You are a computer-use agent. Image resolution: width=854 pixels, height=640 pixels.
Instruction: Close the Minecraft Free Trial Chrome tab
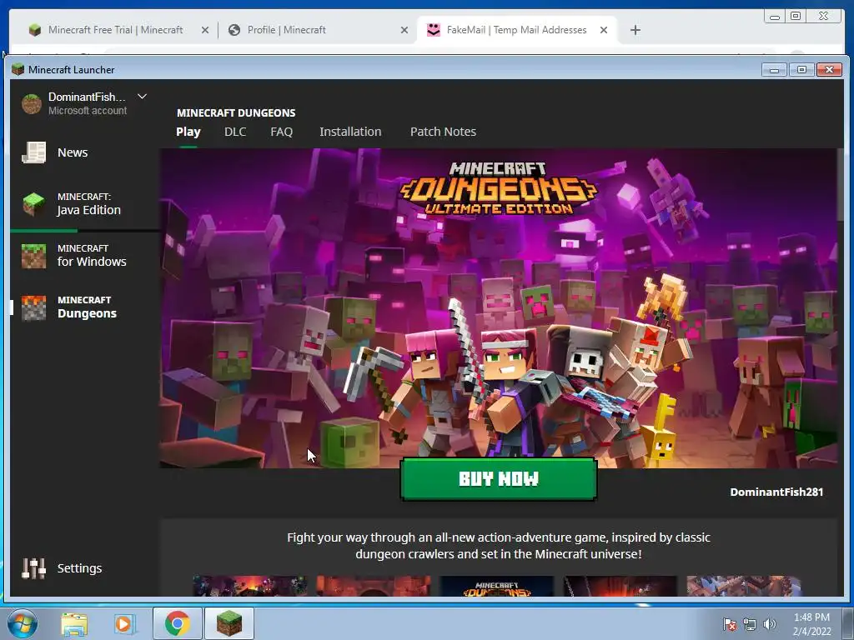[x=205, y=30]
